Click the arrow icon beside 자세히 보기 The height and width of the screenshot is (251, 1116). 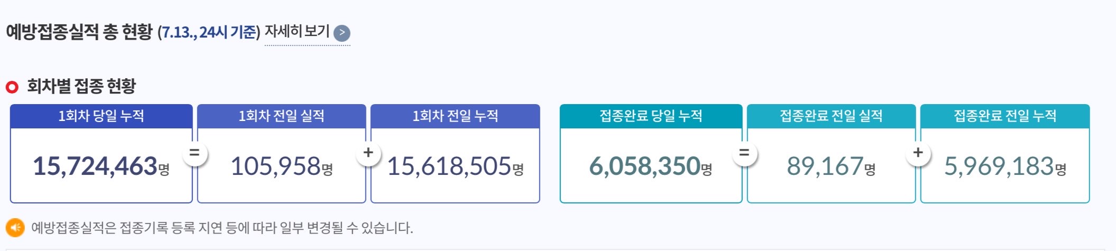(x=342, y=33)
